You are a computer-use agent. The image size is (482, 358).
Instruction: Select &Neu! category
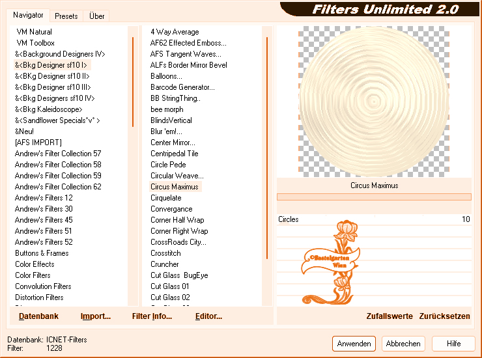point(24,131)
